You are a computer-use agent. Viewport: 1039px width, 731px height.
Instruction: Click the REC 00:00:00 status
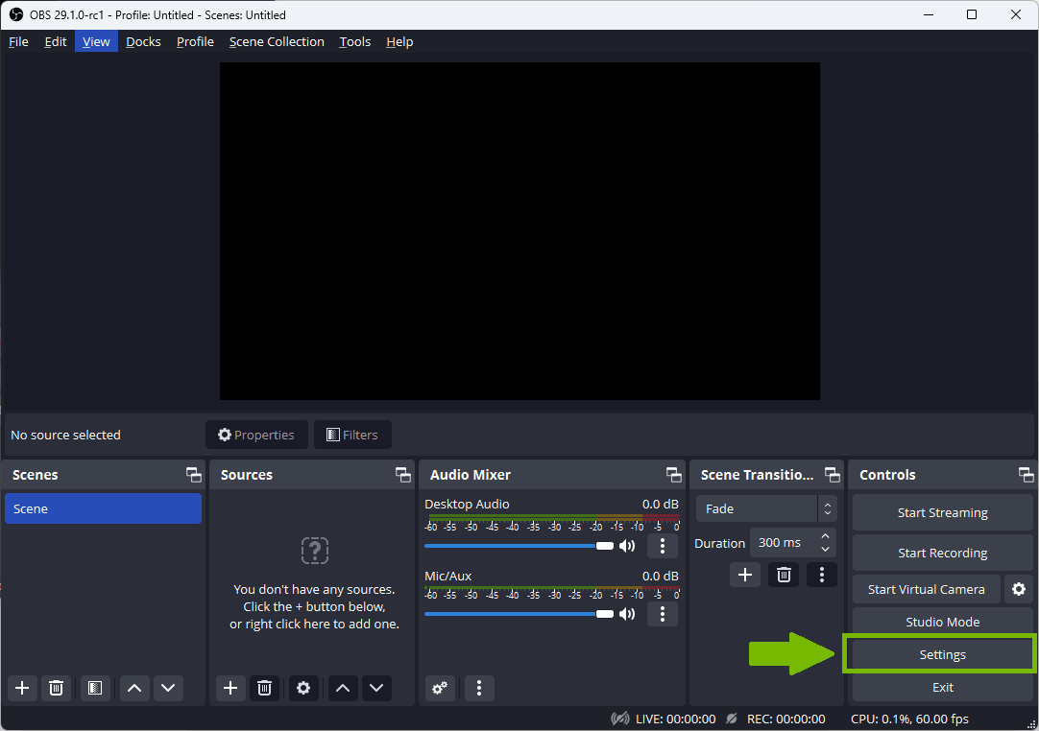(775, 719)
